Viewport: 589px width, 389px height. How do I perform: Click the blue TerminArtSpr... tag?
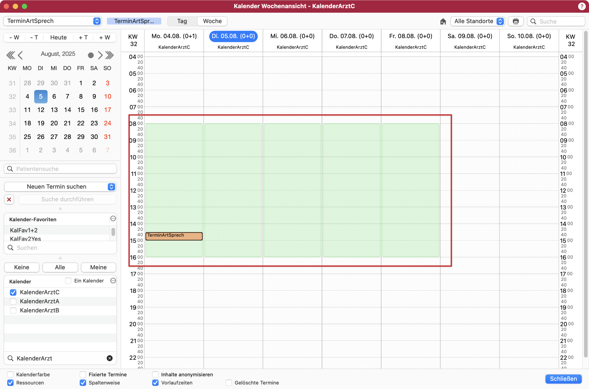click(134, 21)
